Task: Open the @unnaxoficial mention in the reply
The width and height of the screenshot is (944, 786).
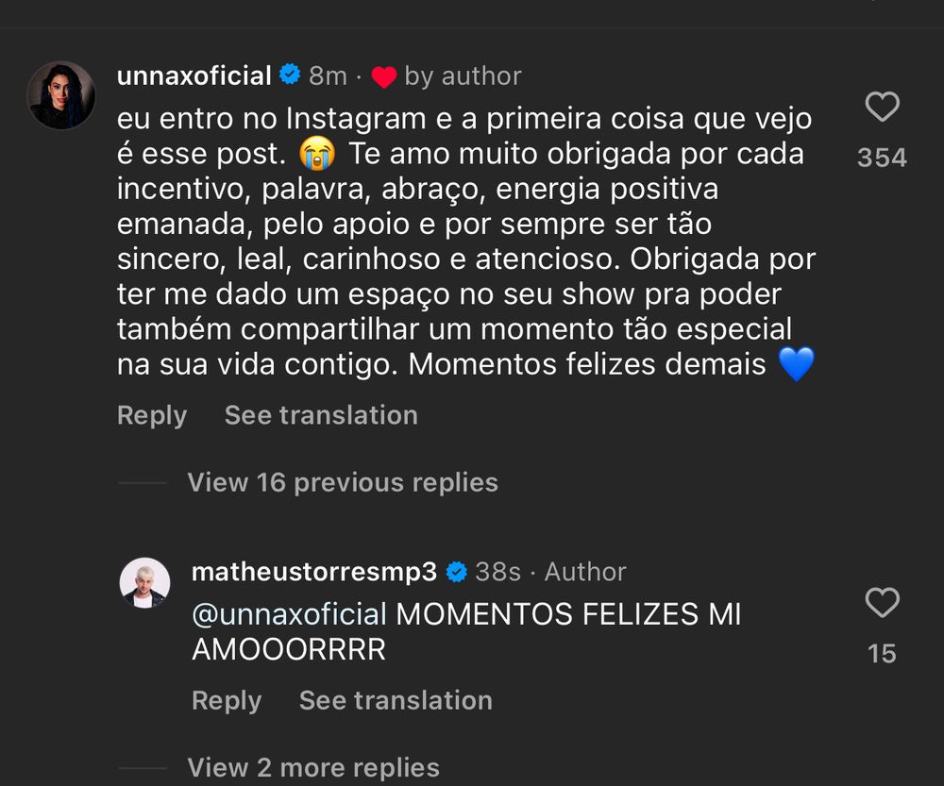Action: (289, 614)
